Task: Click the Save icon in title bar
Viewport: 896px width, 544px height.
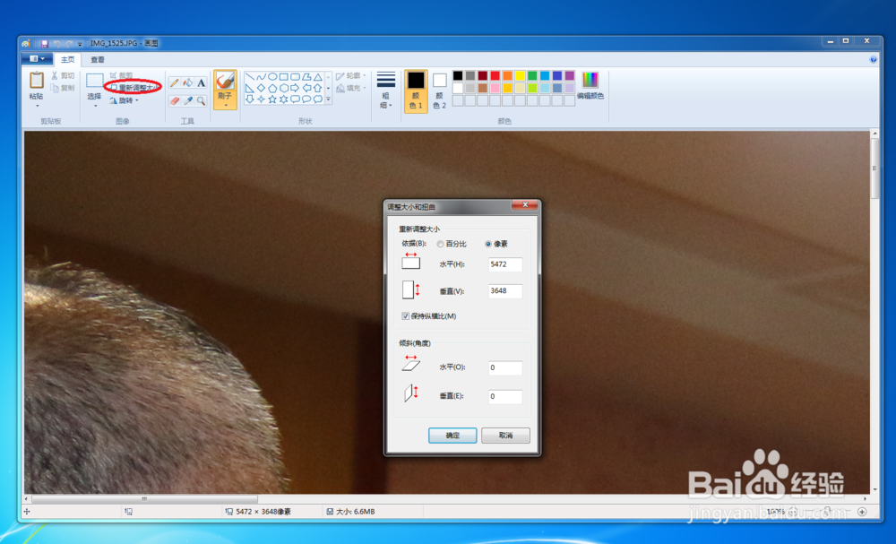Action: coord(44,43)
